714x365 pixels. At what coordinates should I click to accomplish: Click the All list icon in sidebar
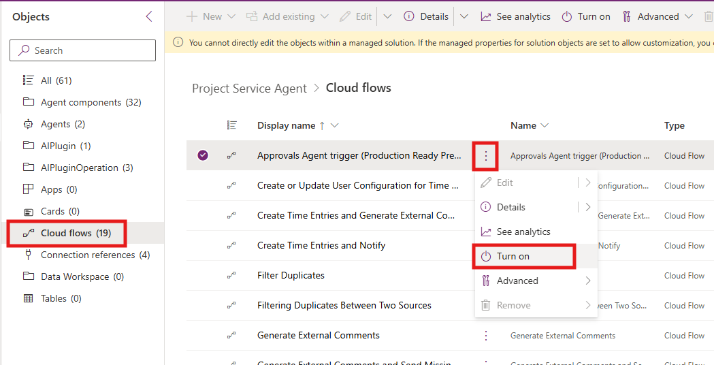(x=28, y=80)
